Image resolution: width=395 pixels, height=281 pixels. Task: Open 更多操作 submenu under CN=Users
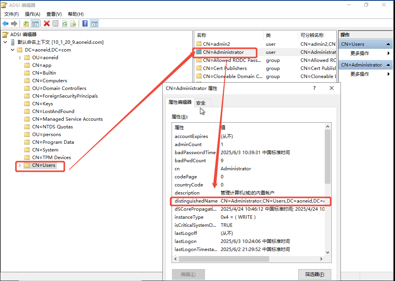365,53
